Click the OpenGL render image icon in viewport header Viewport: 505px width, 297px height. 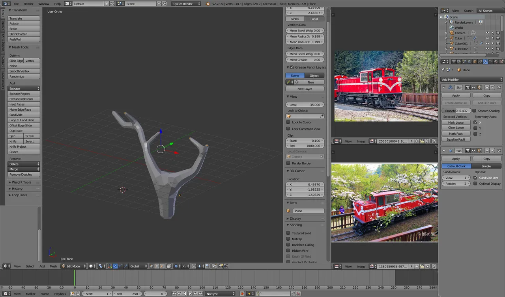[x=221, y=266]
